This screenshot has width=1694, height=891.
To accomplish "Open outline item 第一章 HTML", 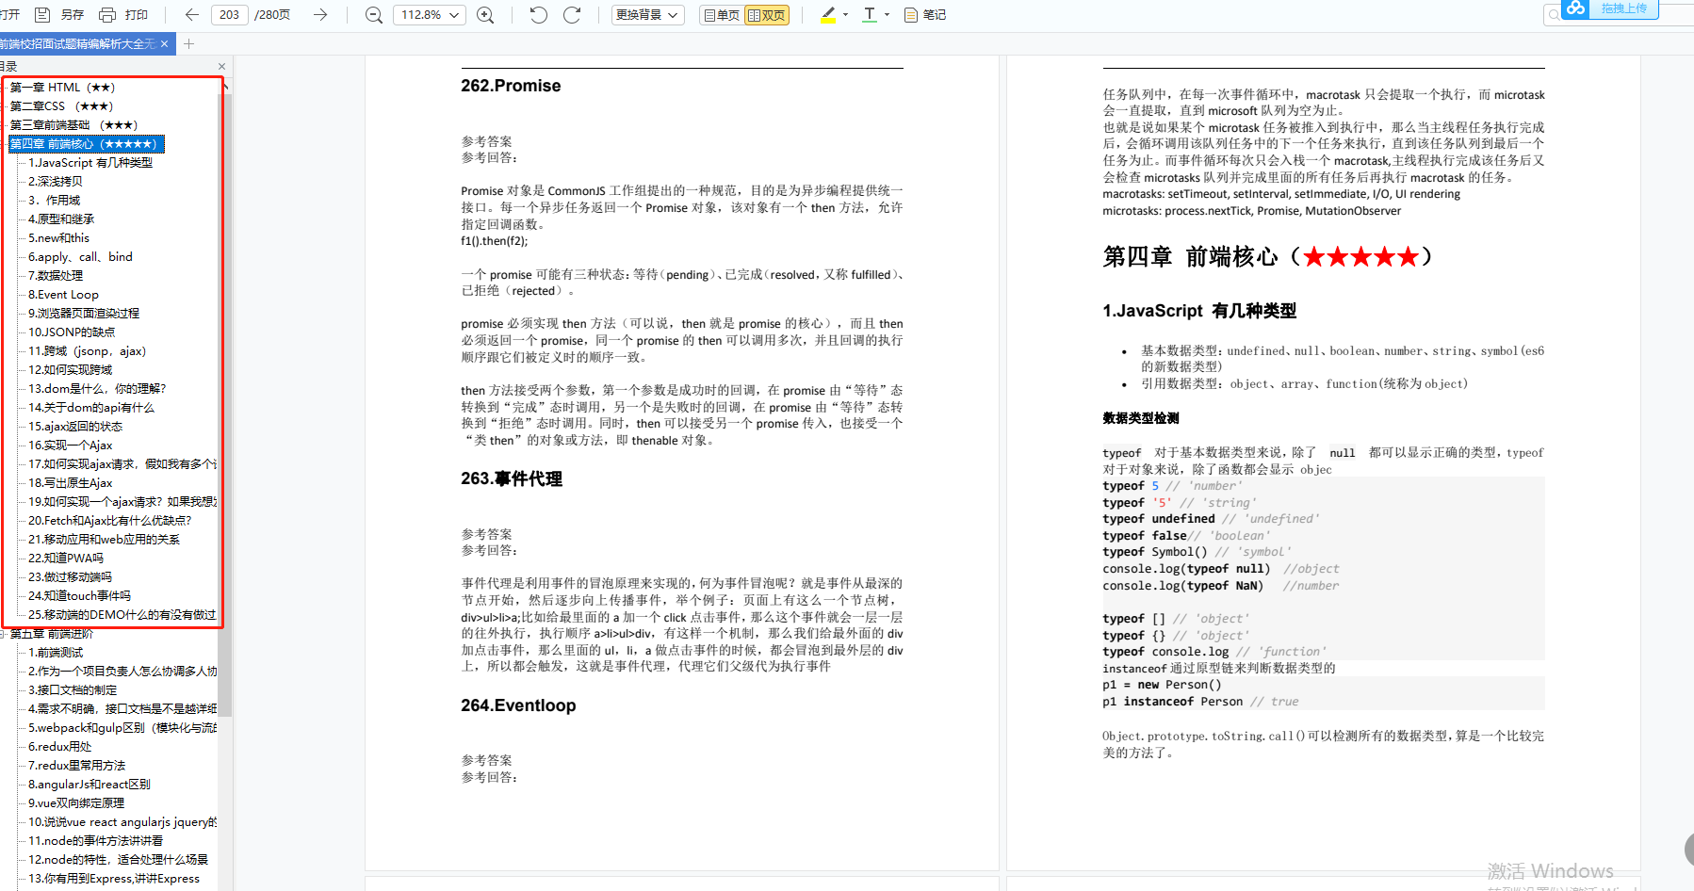I will [63, 88].
